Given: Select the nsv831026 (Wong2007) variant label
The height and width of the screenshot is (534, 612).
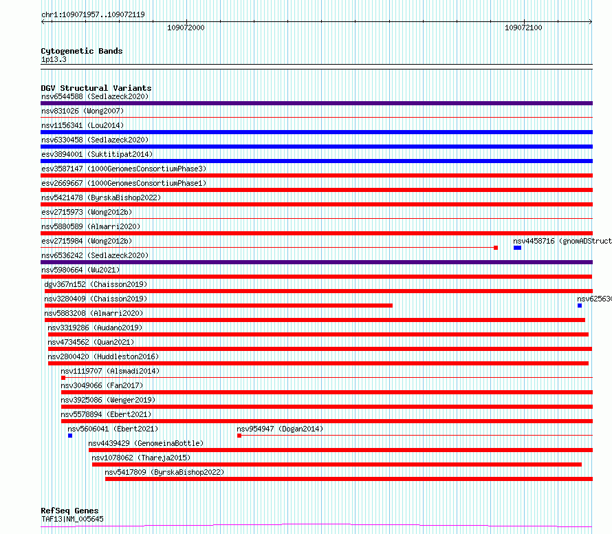Looking at the screenshot, I should pyautogui.click(x=83, y=111).
